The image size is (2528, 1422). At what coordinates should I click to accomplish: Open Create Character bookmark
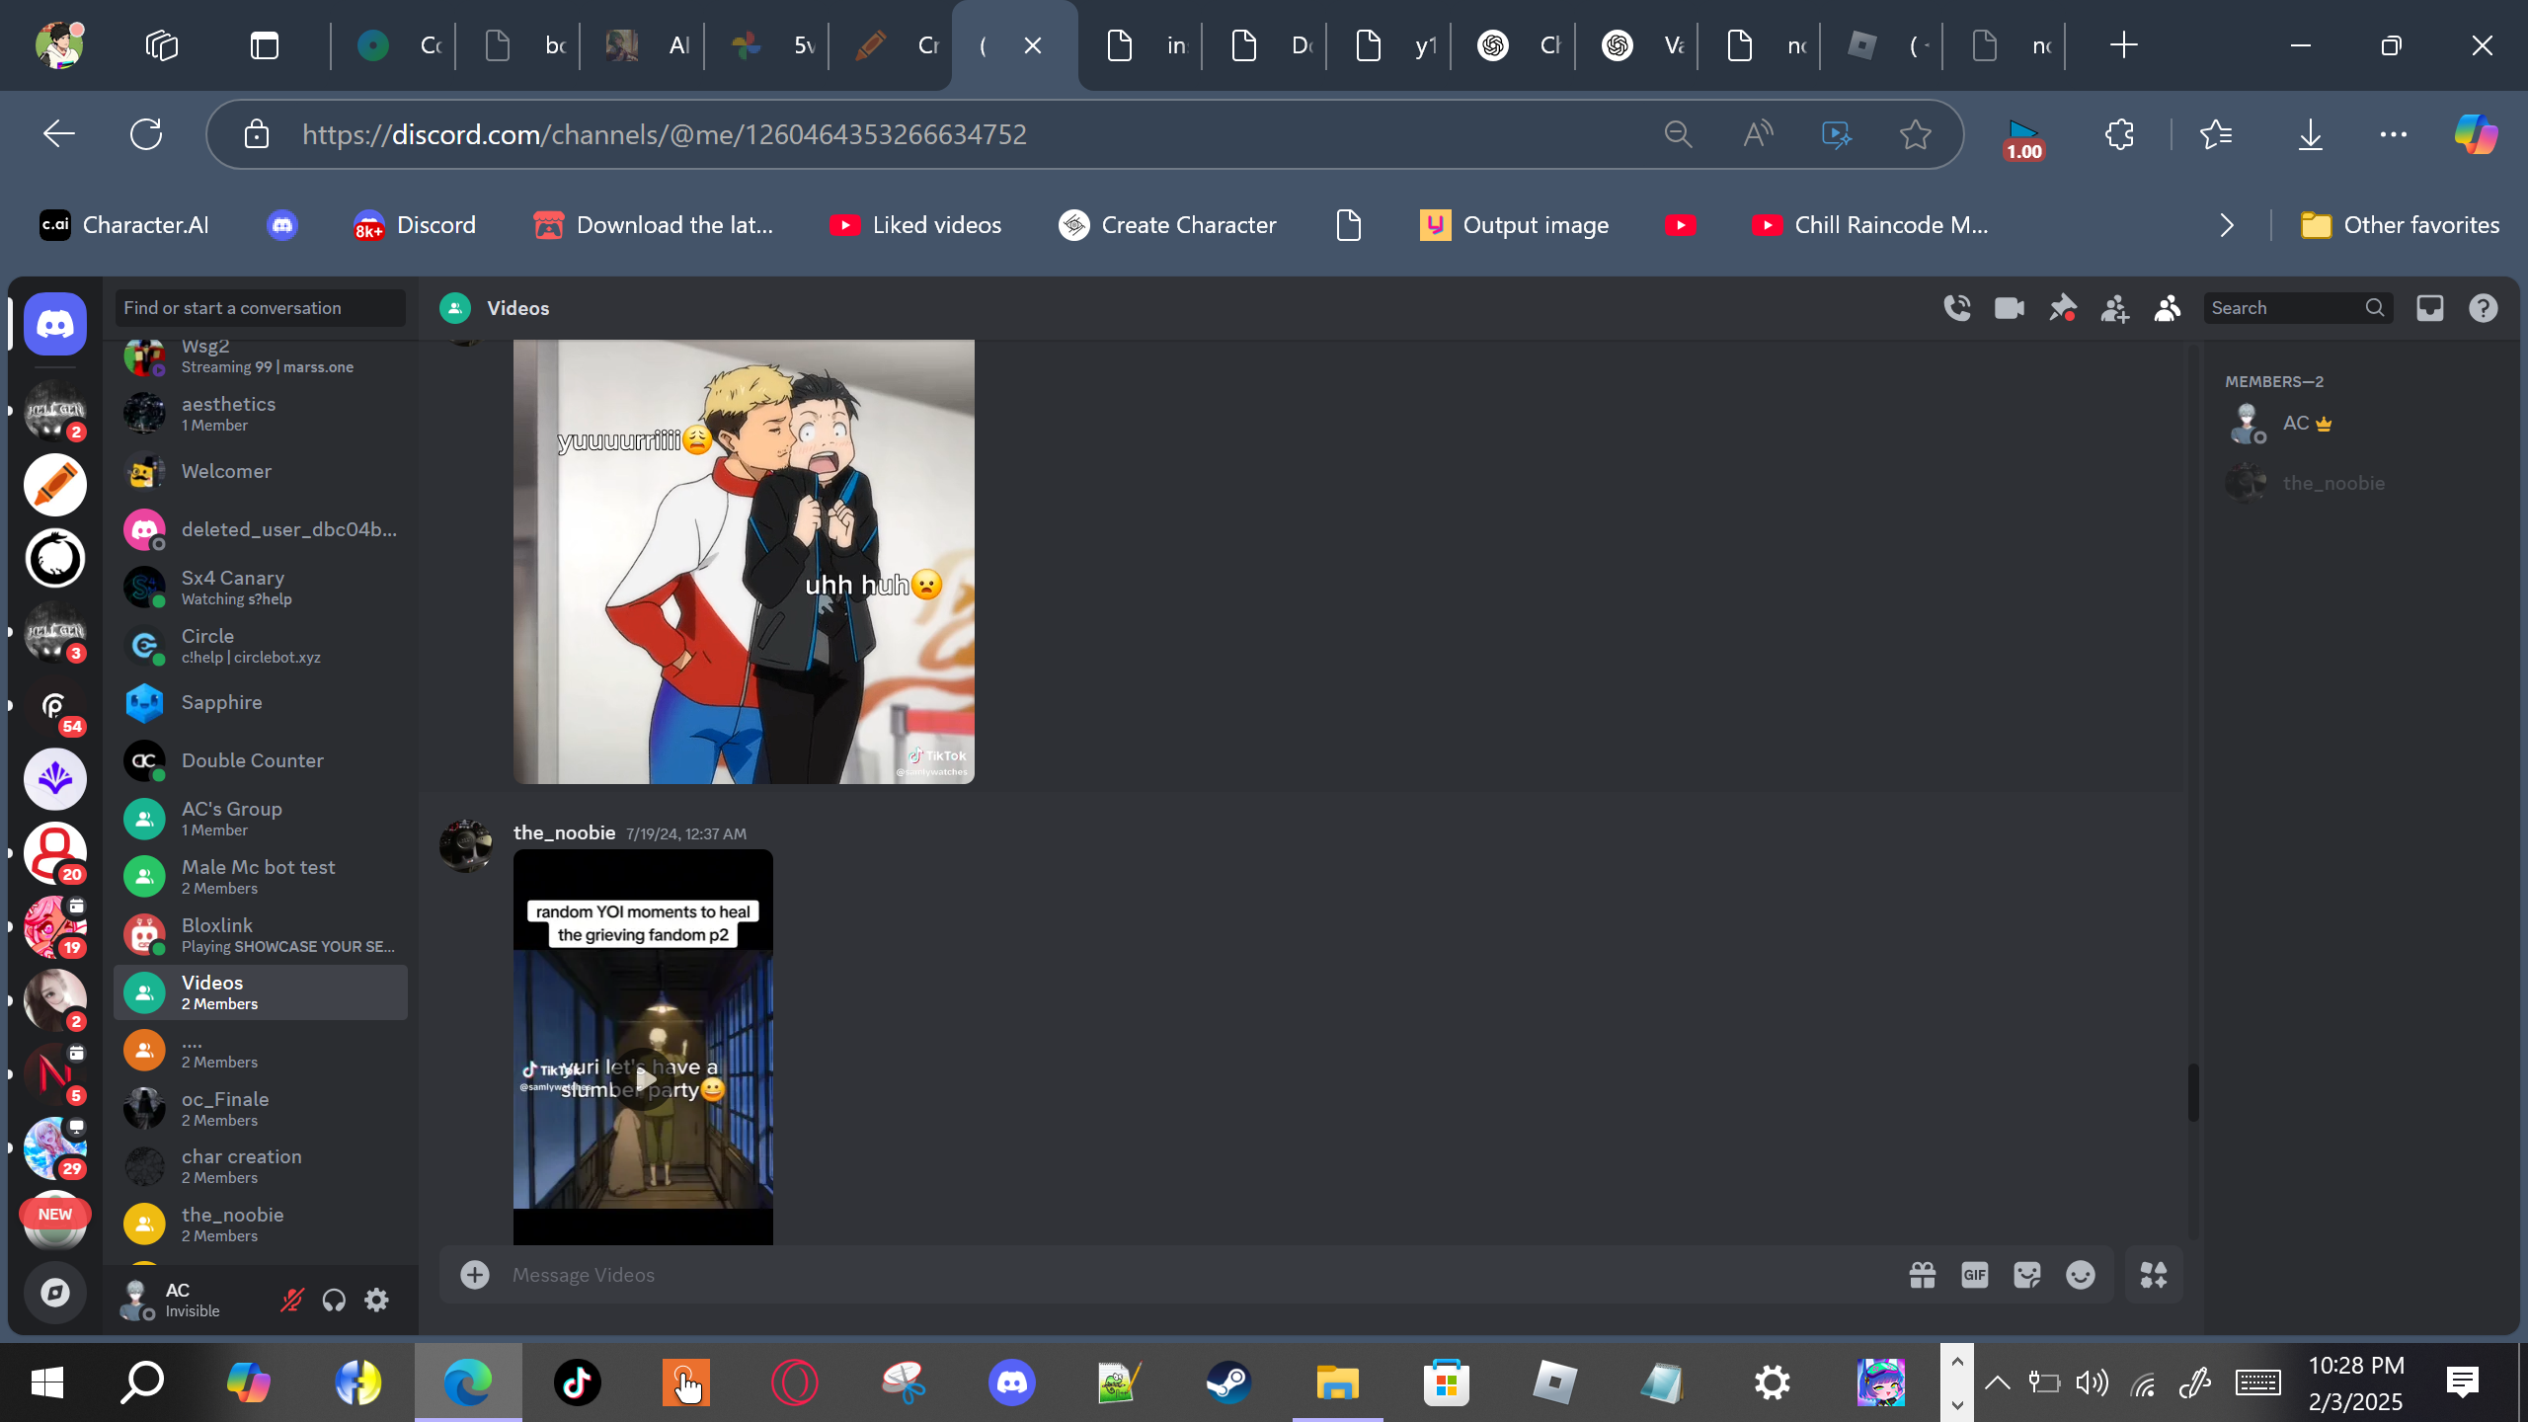click(1167, 225)
